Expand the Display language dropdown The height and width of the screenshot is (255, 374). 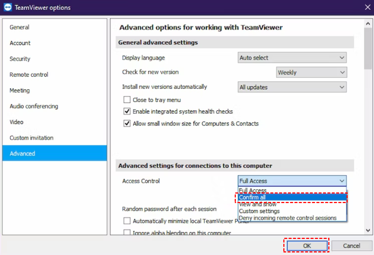pos(292,57)
